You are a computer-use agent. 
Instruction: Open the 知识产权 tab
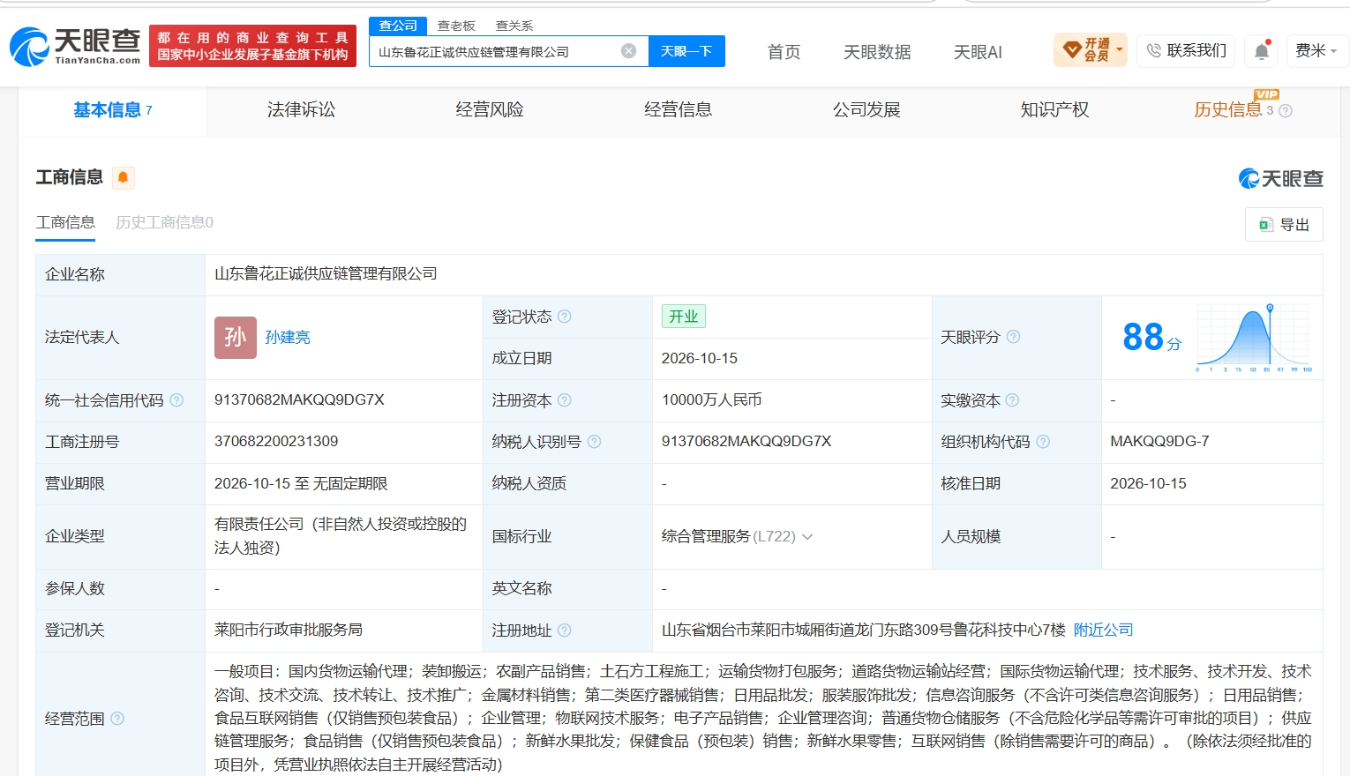point(1055,110)
